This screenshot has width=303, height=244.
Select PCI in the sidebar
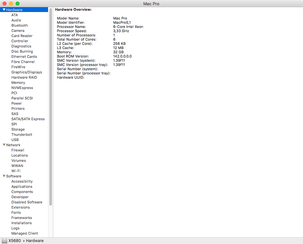click(14, 93)
